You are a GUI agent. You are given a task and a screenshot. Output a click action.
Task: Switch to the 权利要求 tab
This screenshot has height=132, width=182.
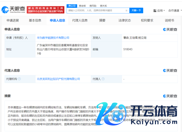point(147,20)
